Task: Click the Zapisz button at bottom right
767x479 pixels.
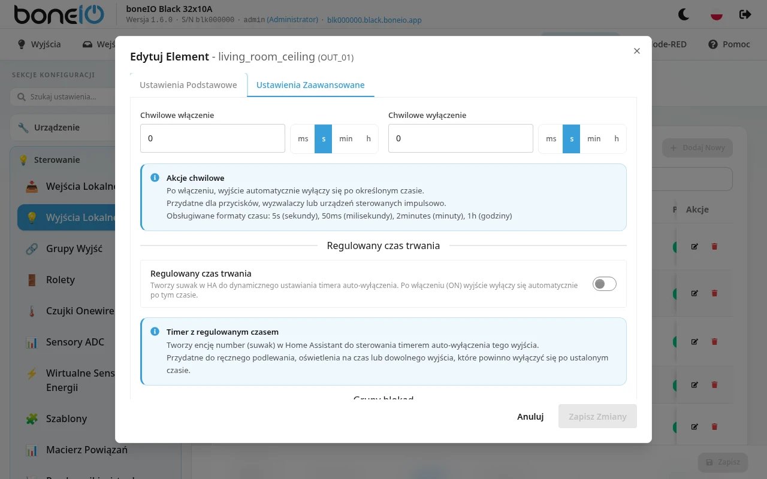Action: click(x=723, y=462)
